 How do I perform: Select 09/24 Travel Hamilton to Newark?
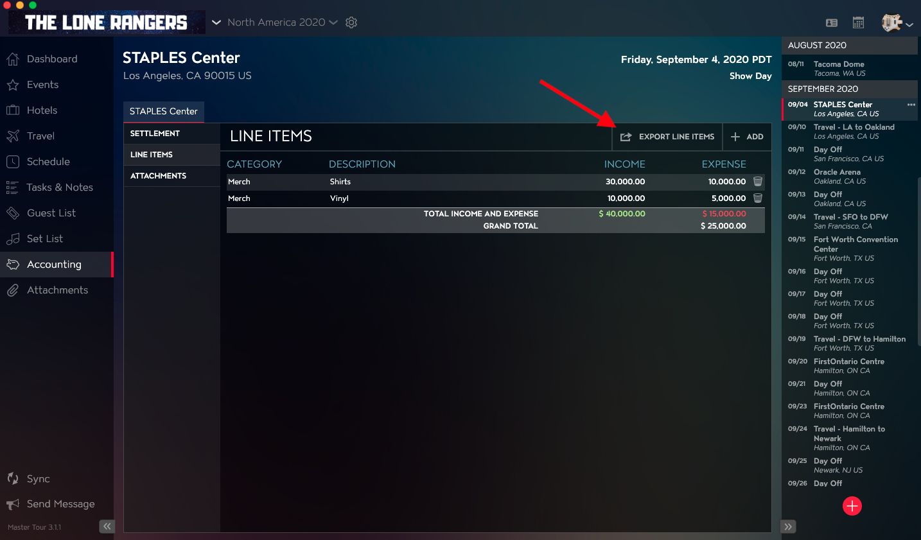coord(850,438)
